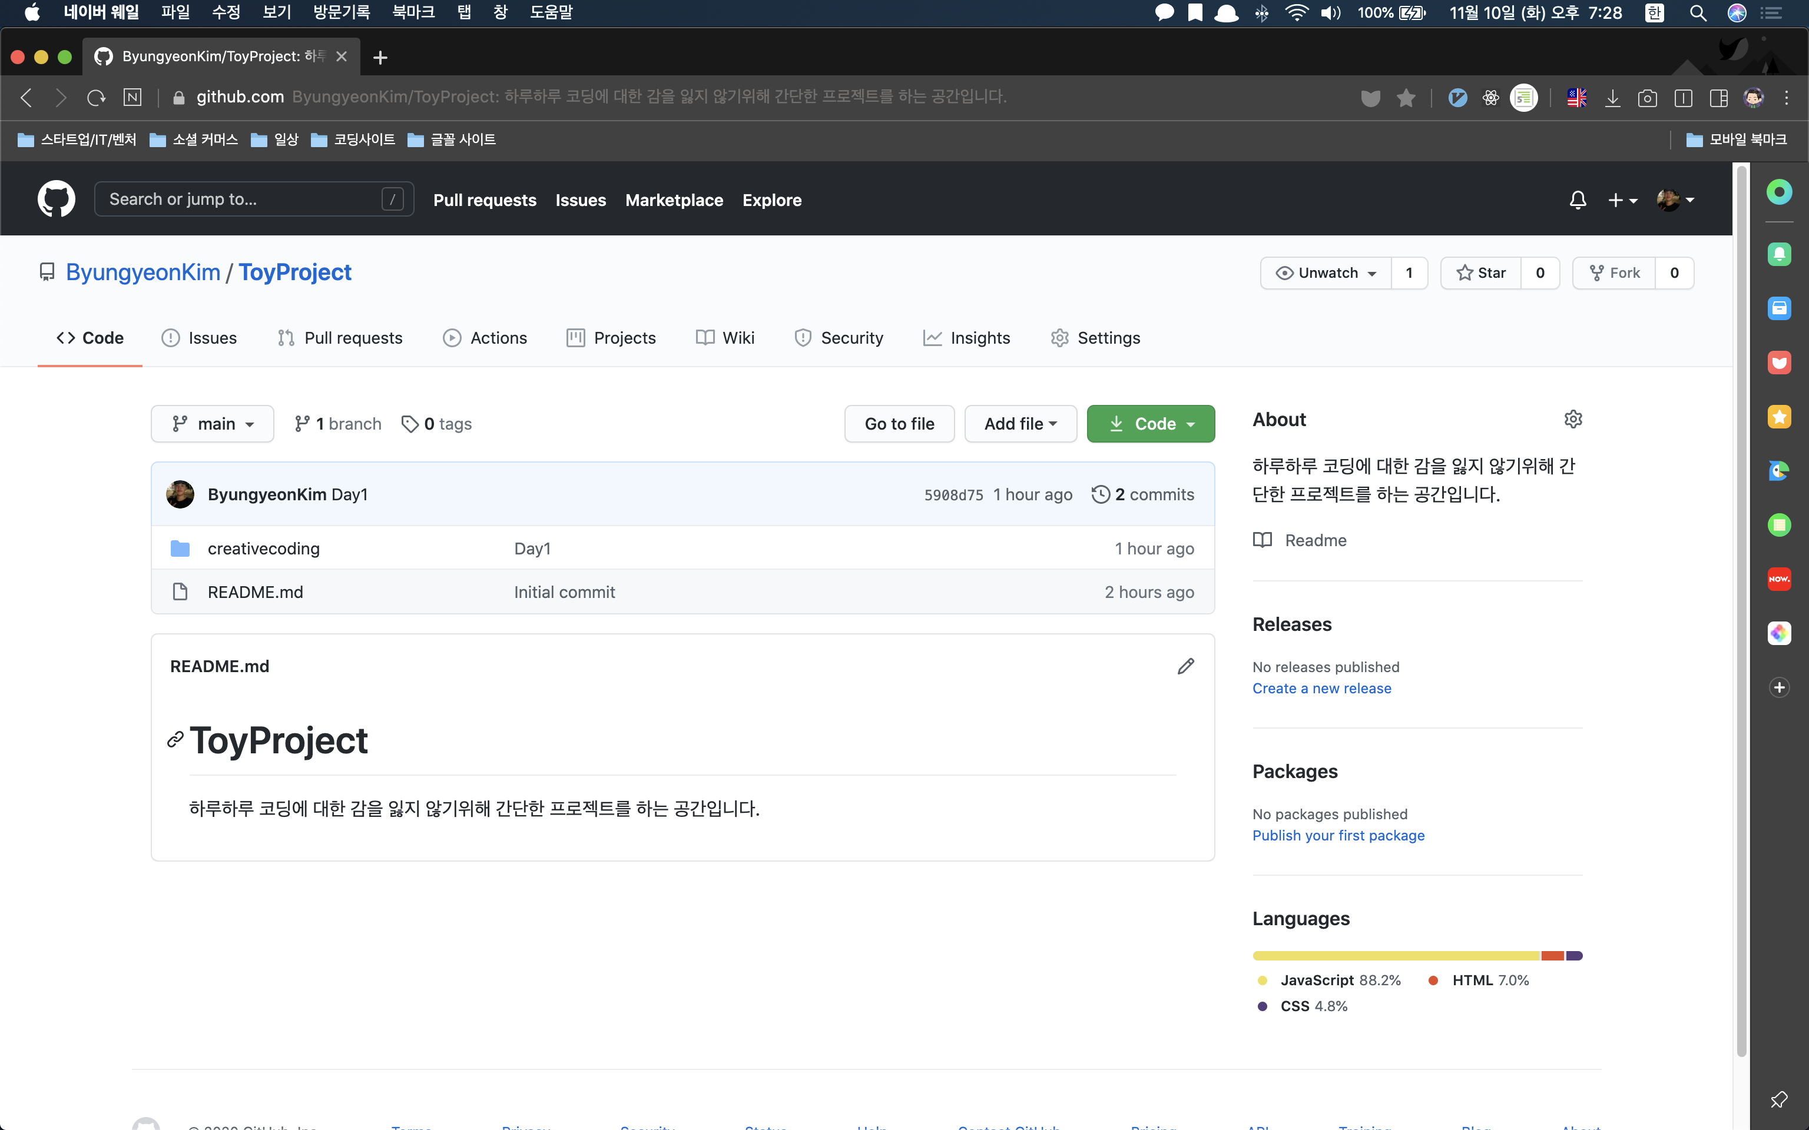This screenshot has height=1130, width=1809.
Task: Reload the page with the refresh icon
Action: coord(95,97)
